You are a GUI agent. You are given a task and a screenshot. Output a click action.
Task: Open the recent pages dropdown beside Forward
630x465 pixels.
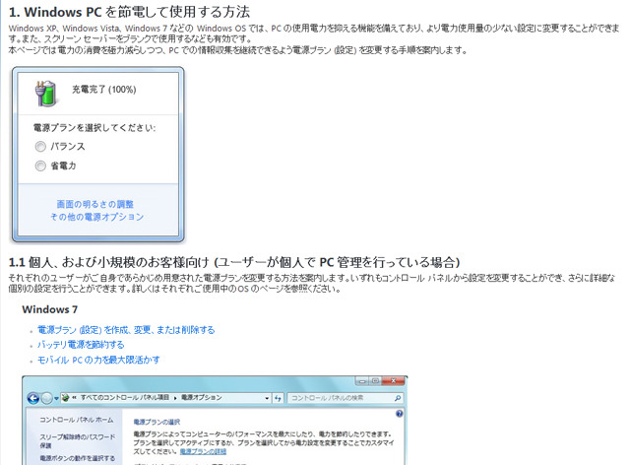point(56,399)
